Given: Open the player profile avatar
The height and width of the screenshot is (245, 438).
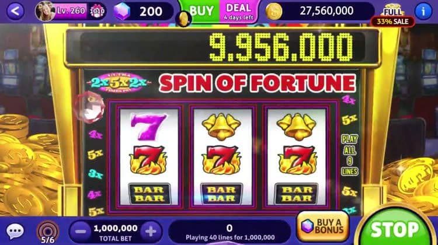Looking at the screenshot, I should [45, 11].
